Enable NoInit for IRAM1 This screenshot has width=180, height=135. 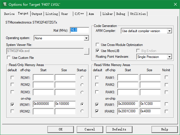click(166, 104)
